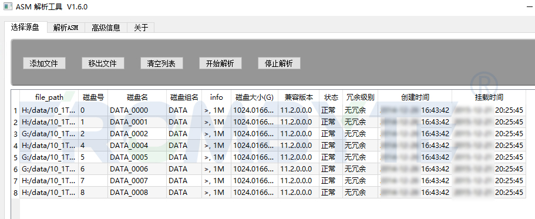Screen dimensions: 535x219
Task: Click G:/data file path in DATA_0005 row
Action: (49, 157)
